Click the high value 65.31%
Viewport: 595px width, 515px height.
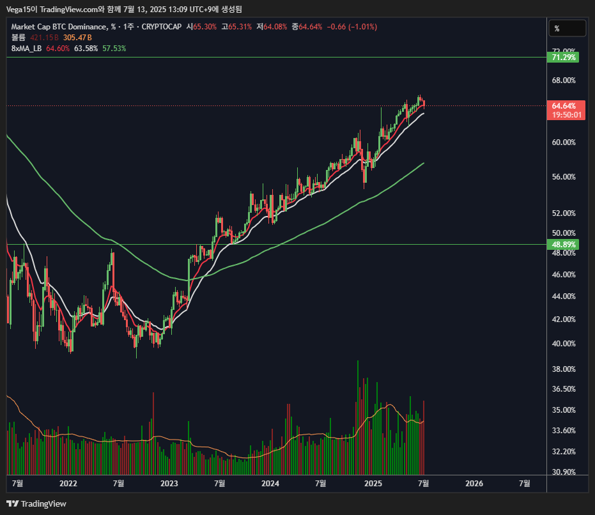(x=240, y=27)
